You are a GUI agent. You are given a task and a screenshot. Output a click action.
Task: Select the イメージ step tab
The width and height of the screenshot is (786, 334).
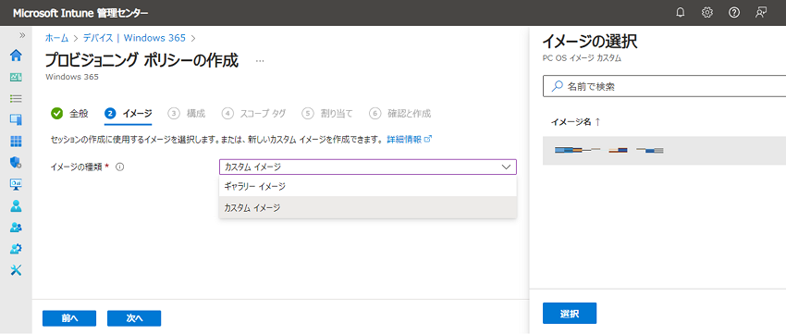(x=129, y=114)
